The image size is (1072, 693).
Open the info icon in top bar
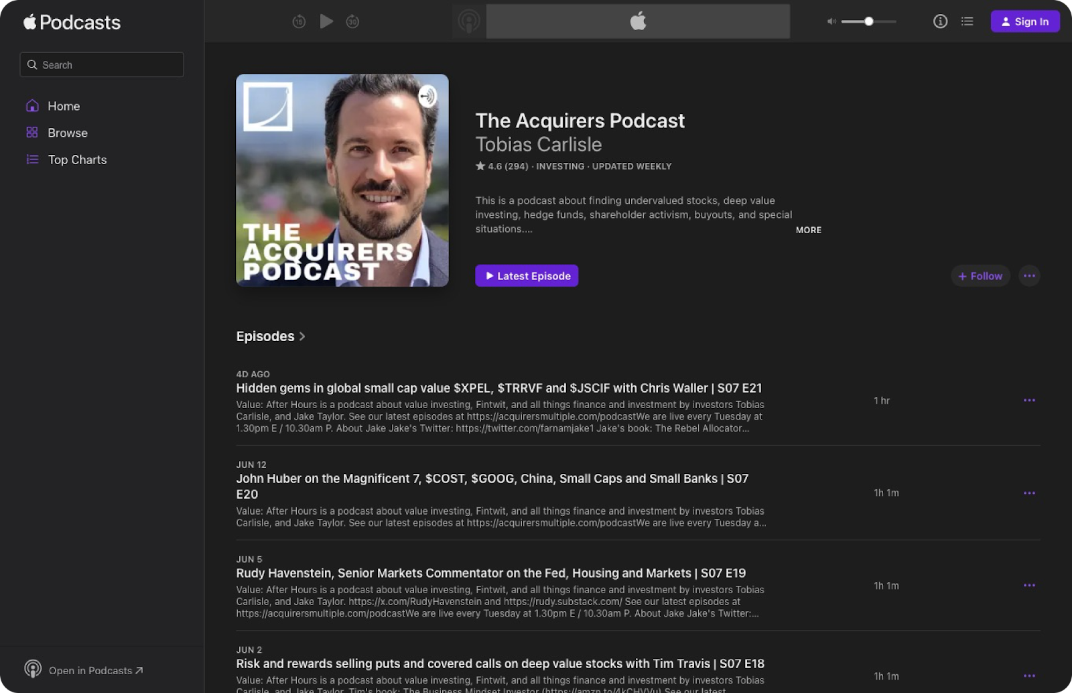[940, 21]
